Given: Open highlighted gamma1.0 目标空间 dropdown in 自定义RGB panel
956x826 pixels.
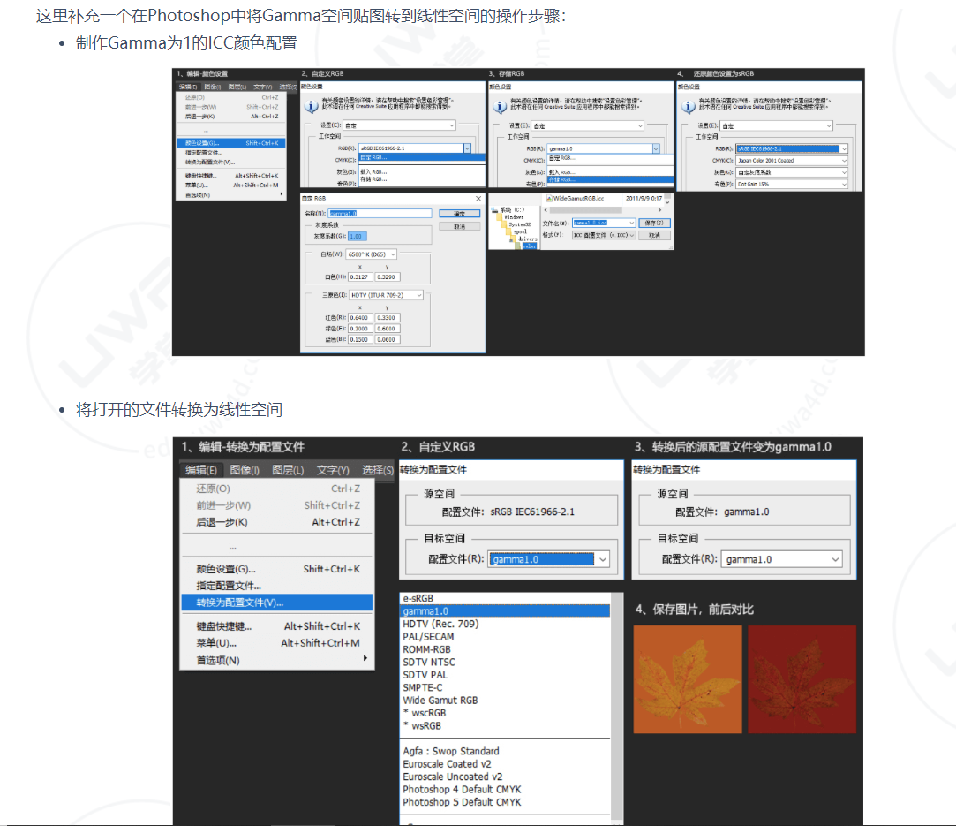Looking at the screenshot, I should (x=549, y=559).
